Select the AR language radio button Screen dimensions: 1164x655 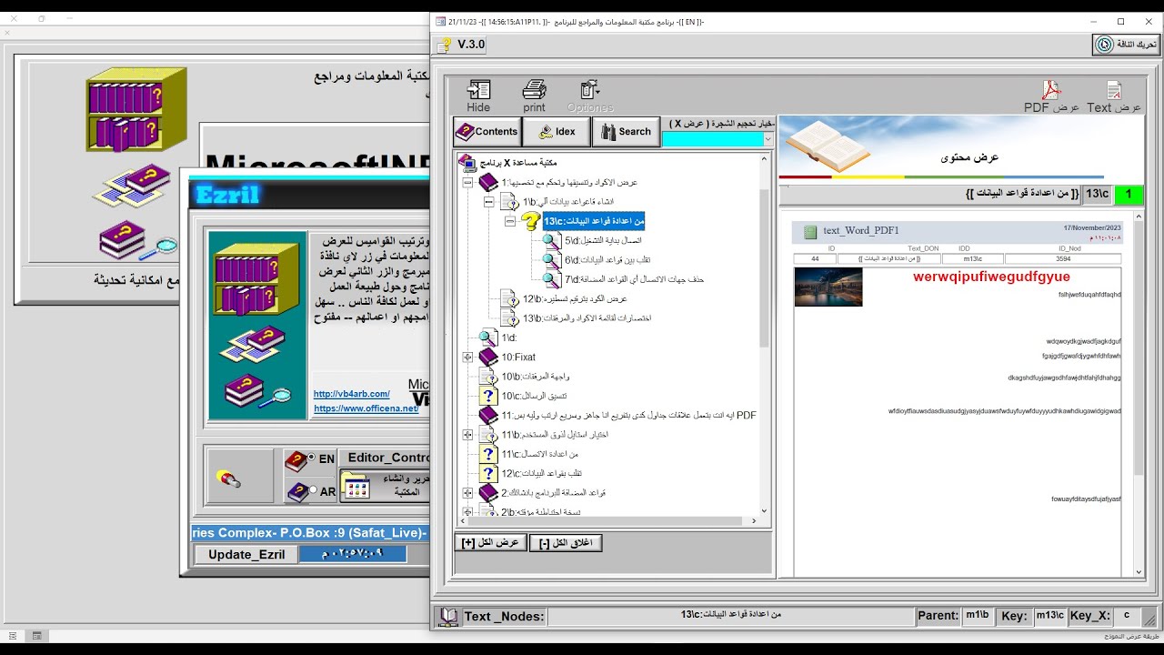click(x=312, y=490)
